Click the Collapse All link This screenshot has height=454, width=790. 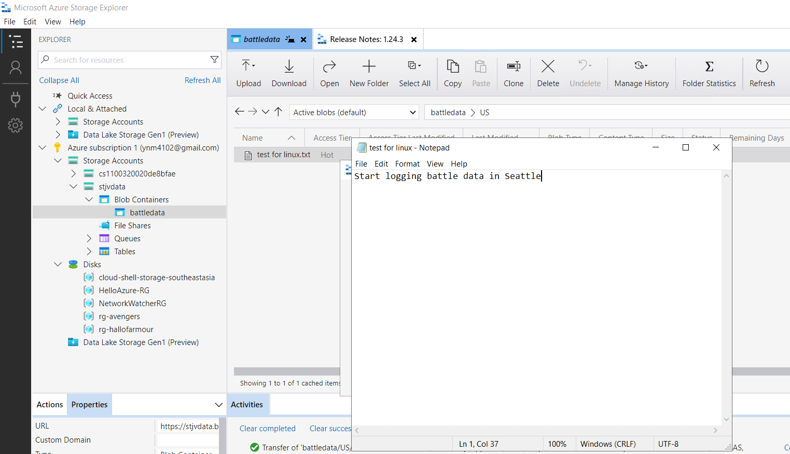59,80
